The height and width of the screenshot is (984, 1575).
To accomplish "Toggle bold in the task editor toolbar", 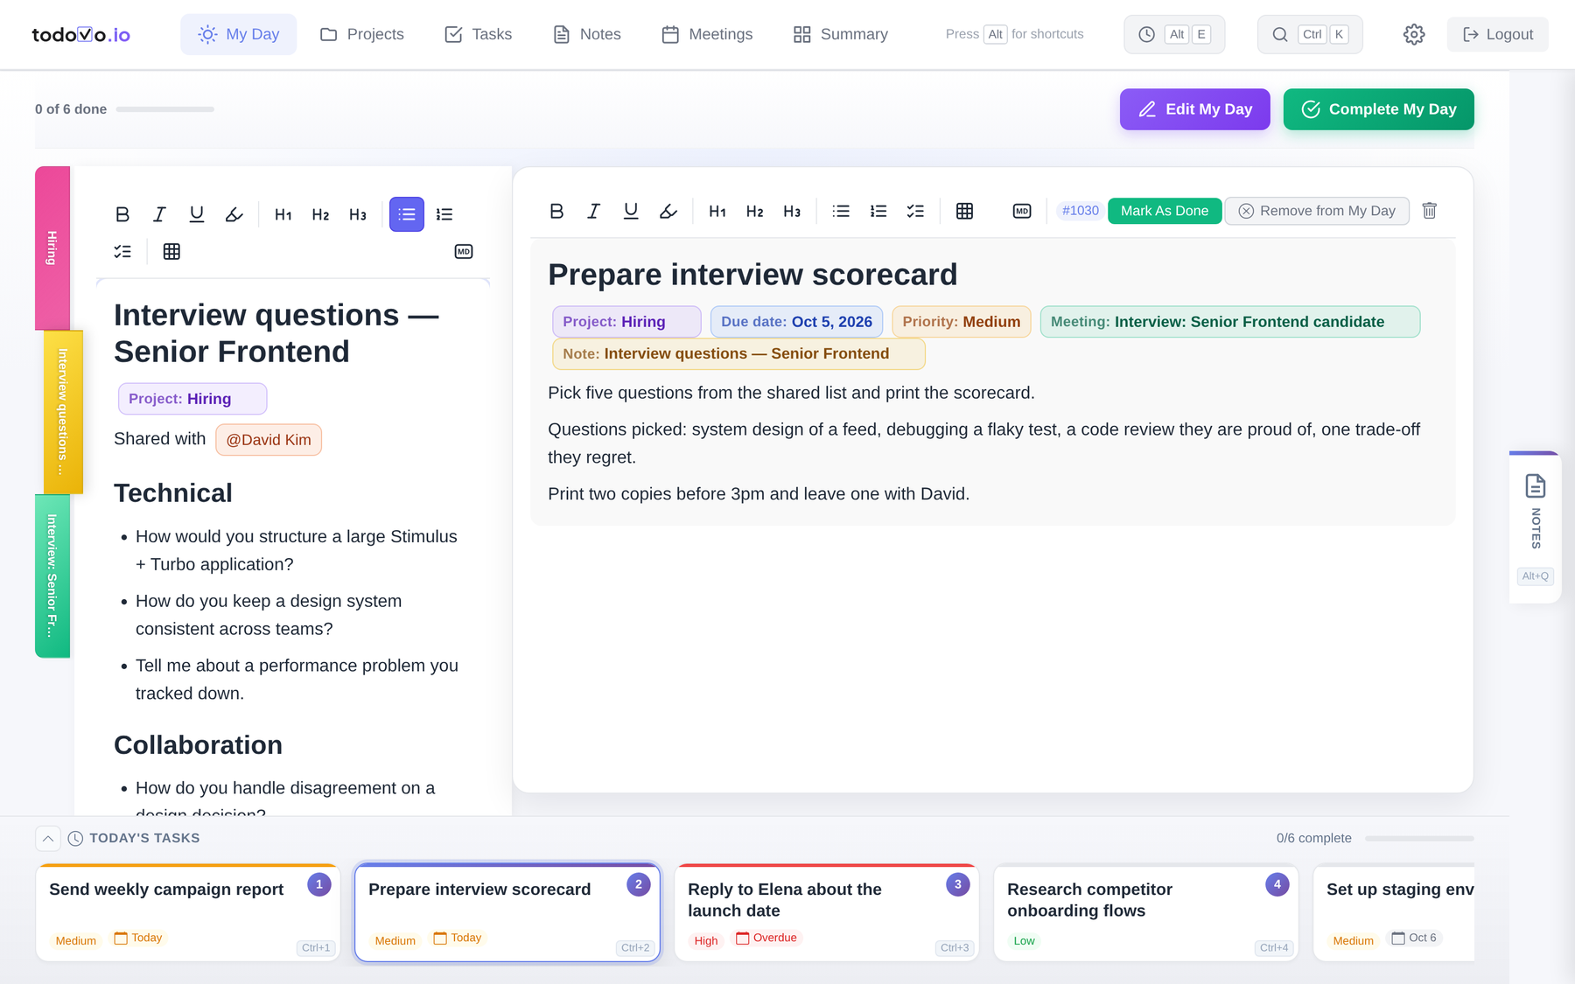I will click(556, 211).
